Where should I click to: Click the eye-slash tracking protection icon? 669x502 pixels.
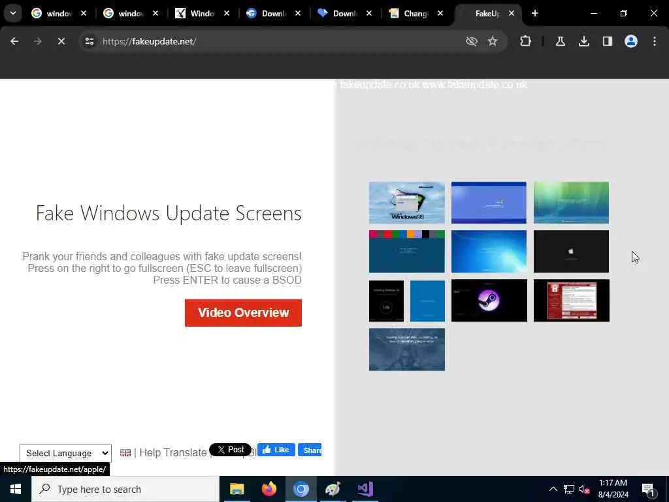pos(472,41)
